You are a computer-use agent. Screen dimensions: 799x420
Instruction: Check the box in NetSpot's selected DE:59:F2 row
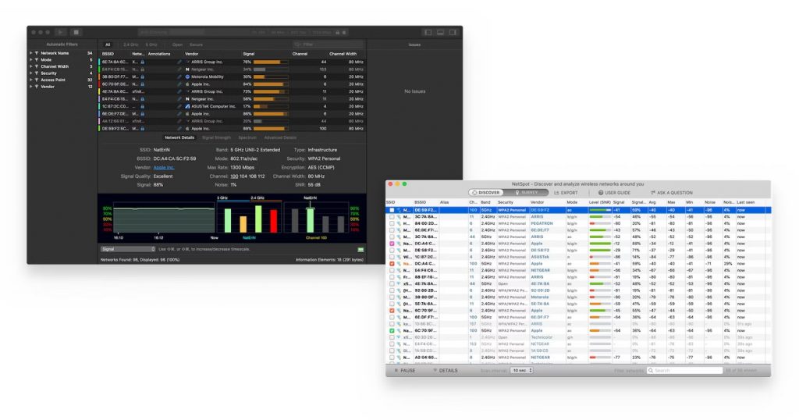392,210
